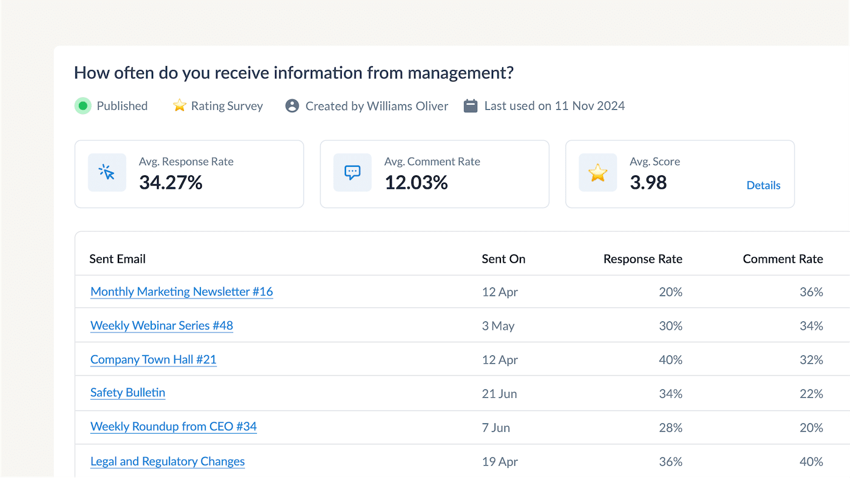Click the Created by user avatar icon
850x478 pixels.
click(x=292, y=106)
